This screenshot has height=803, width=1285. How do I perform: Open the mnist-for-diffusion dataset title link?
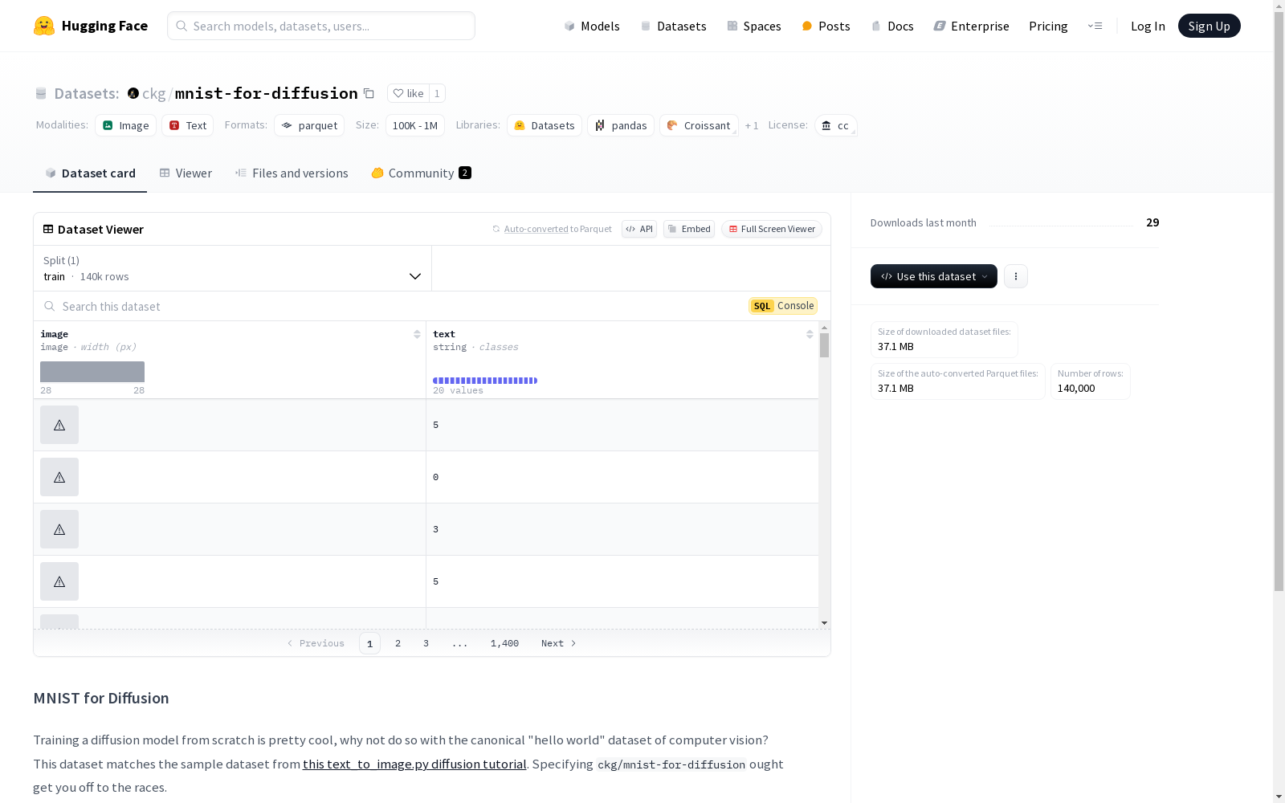click(x=266, y=93)
